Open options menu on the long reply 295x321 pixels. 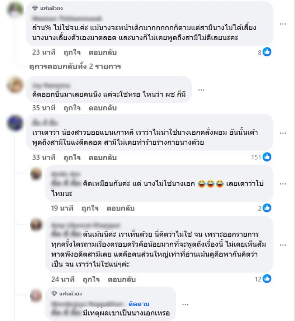(x=283, y=245)
